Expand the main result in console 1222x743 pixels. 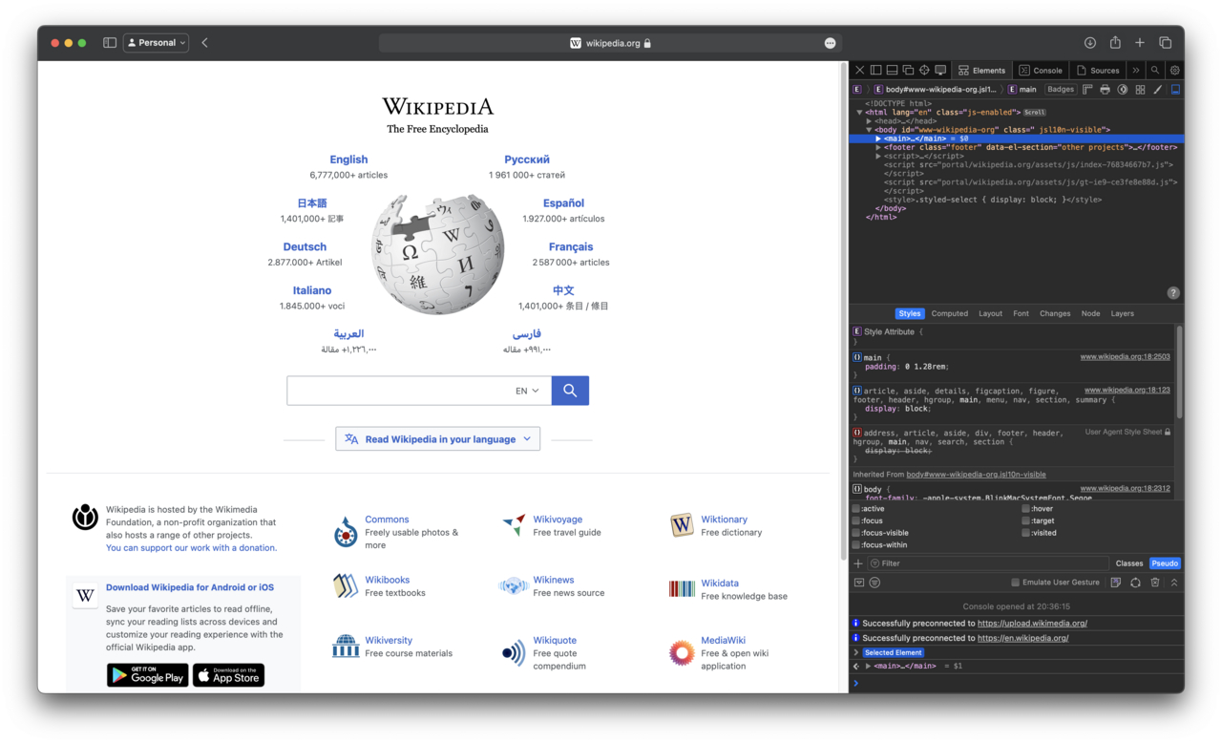pos(868,666)
